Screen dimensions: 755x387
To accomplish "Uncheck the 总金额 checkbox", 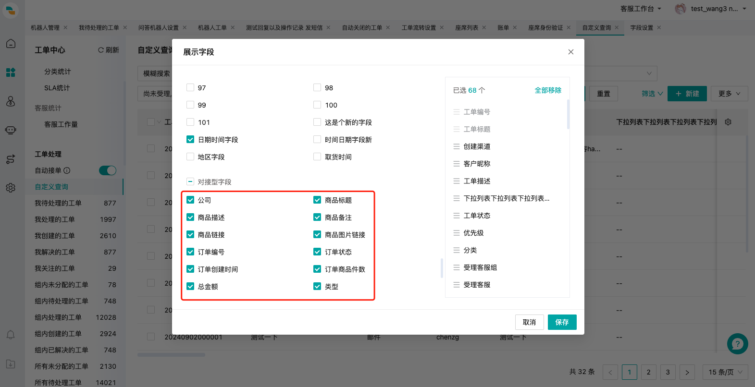I will (190, 286).
